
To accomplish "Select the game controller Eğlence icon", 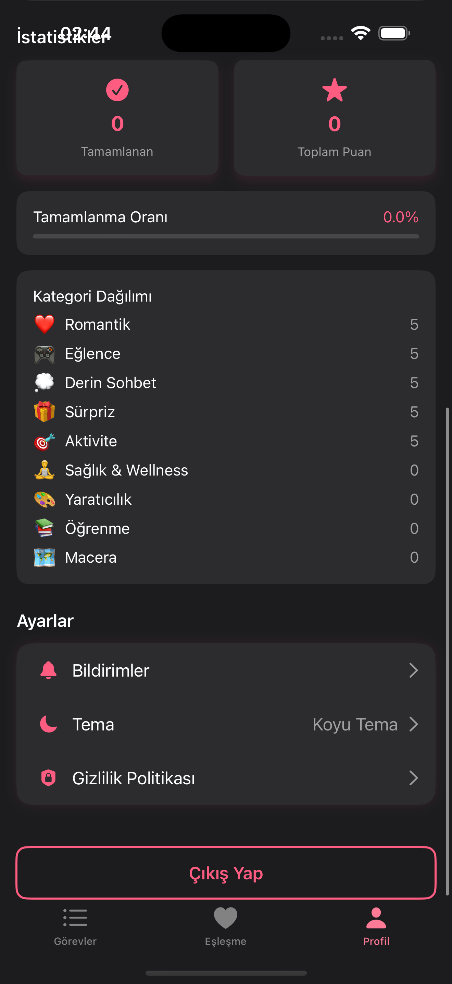I will pos(45,354).
